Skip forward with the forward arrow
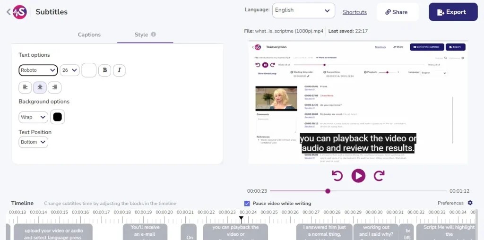 point(379,176)
